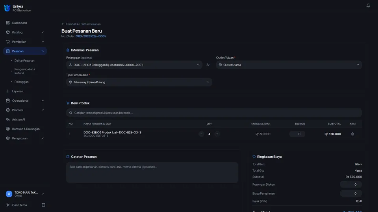Open the Tipe Pemenuhan dropdown

tap(139, 82)
